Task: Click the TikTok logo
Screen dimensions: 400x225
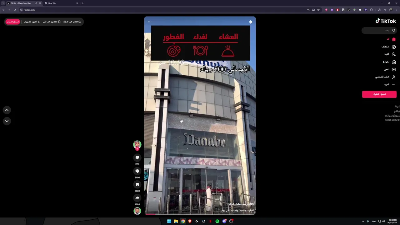Action: pyautogui.click(x=386, y=21)
